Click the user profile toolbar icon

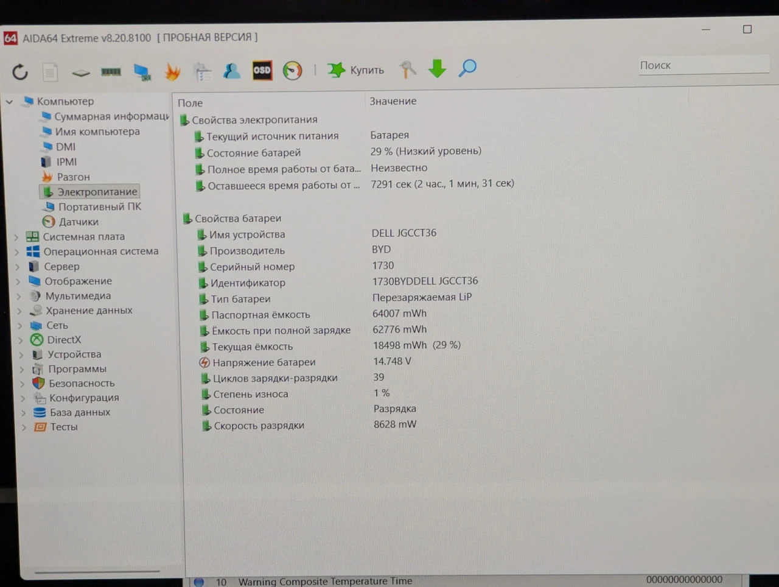point(232,71)
